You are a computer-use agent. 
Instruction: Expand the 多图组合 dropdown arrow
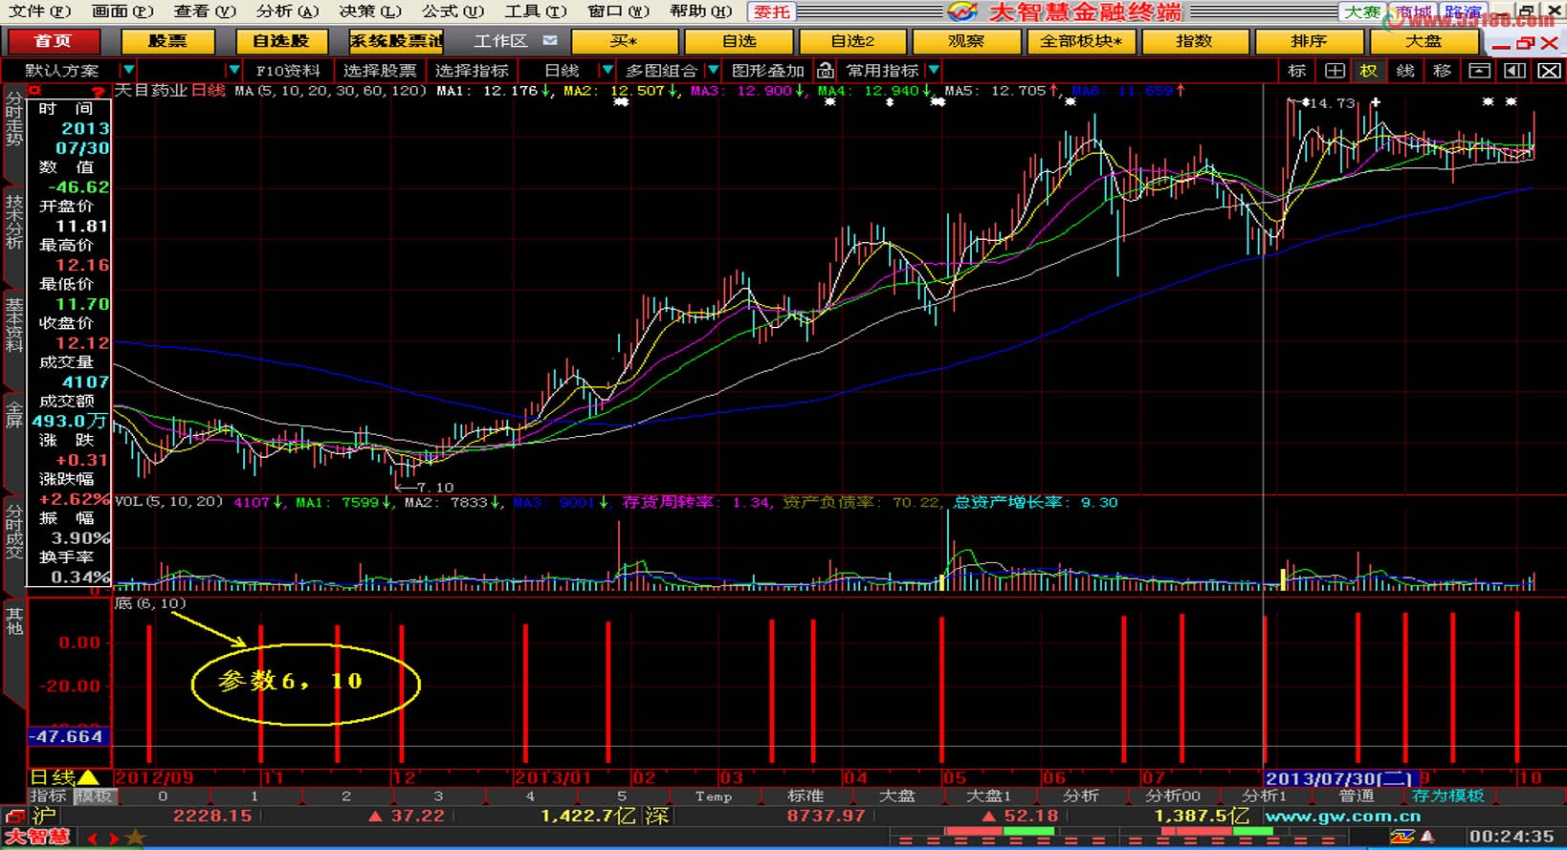click(x=713, y=71)
